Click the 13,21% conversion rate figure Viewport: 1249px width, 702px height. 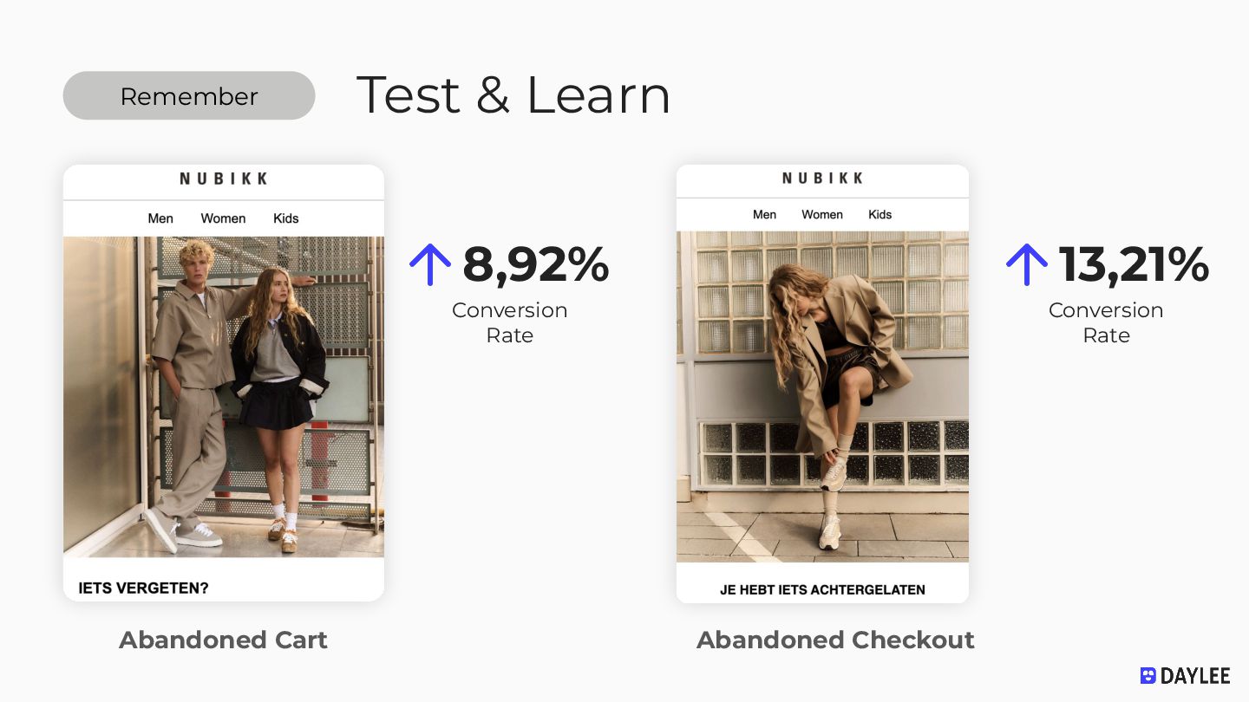(1134, 265)
